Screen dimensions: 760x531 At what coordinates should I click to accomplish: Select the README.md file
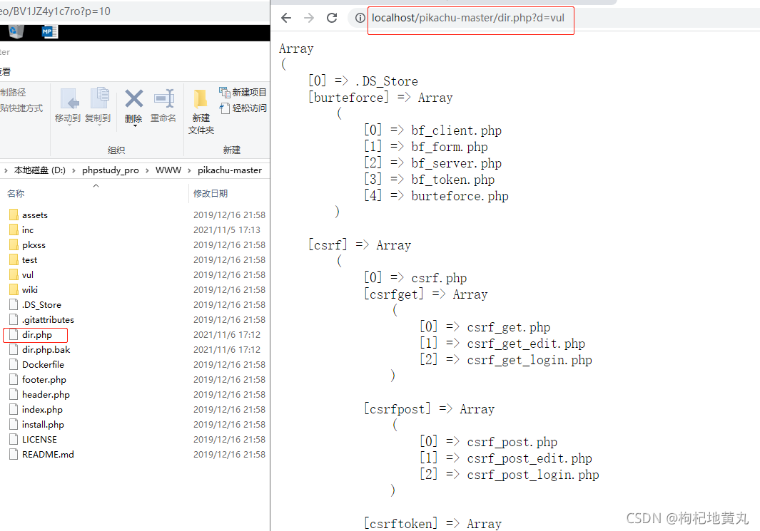48,455
